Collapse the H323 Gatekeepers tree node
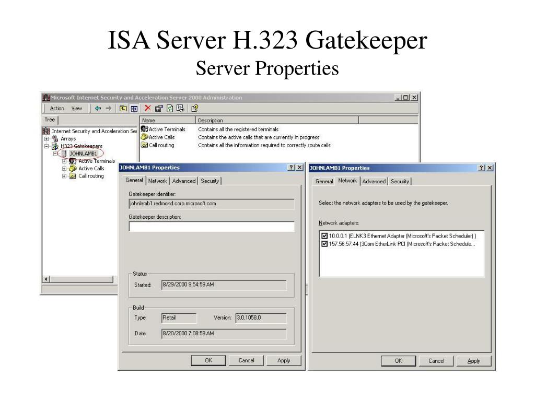Screen dimensions: 535x401 [x=46, y=146]
